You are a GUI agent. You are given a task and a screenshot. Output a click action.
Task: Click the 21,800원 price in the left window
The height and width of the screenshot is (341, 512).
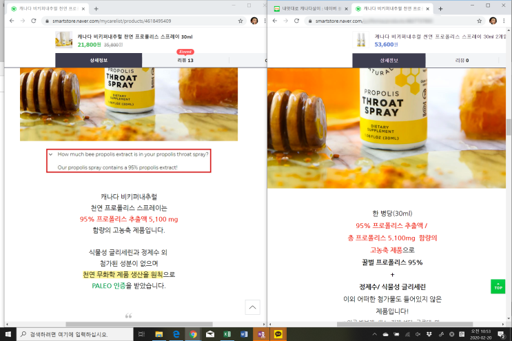[x=89, y=45]
